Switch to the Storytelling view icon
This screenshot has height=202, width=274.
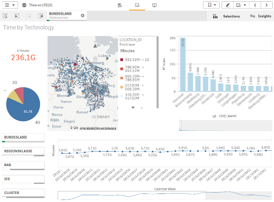[154, 5]
